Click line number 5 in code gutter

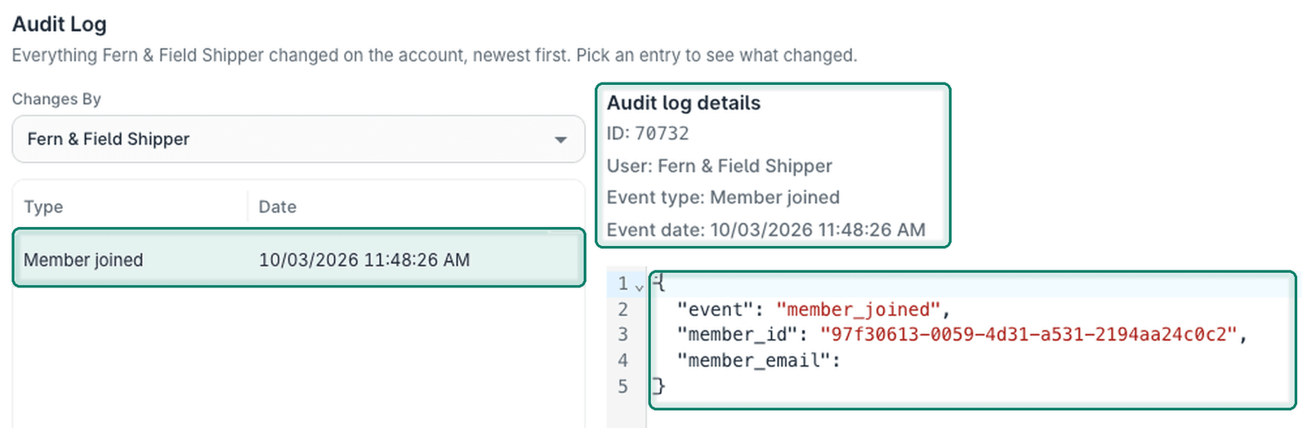pos(622,386)
